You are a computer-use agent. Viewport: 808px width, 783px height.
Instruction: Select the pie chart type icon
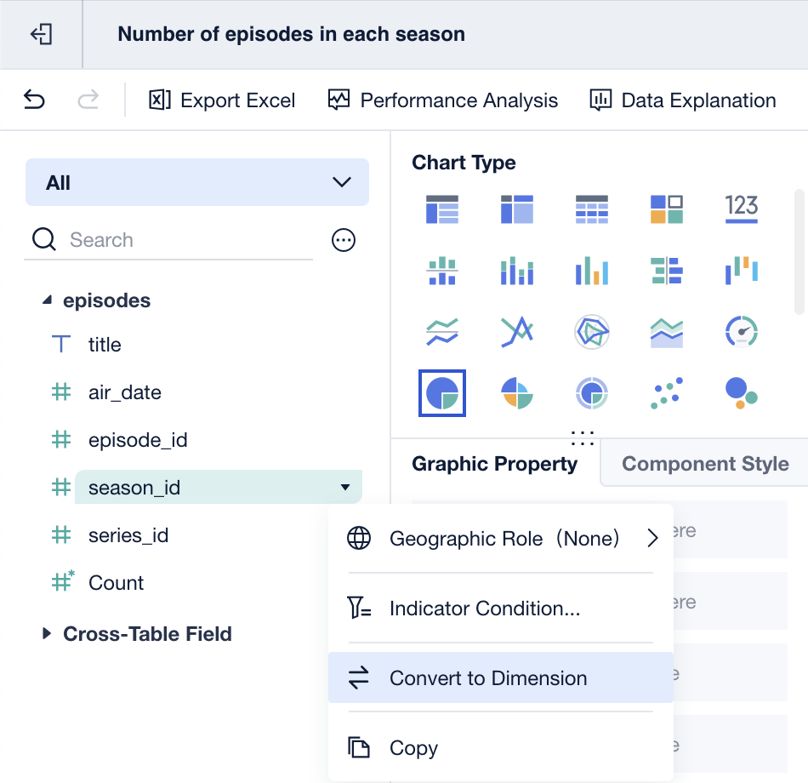point(442,392)
